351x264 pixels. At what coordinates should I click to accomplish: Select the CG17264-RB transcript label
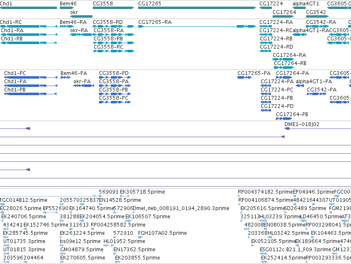(290, 63)
